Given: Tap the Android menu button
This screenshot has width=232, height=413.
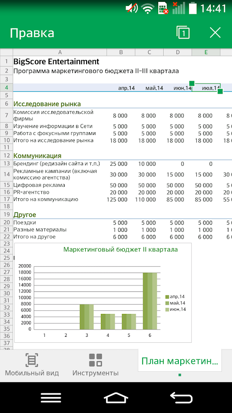Looking at the screenshot, I should (x=51, y=397).
